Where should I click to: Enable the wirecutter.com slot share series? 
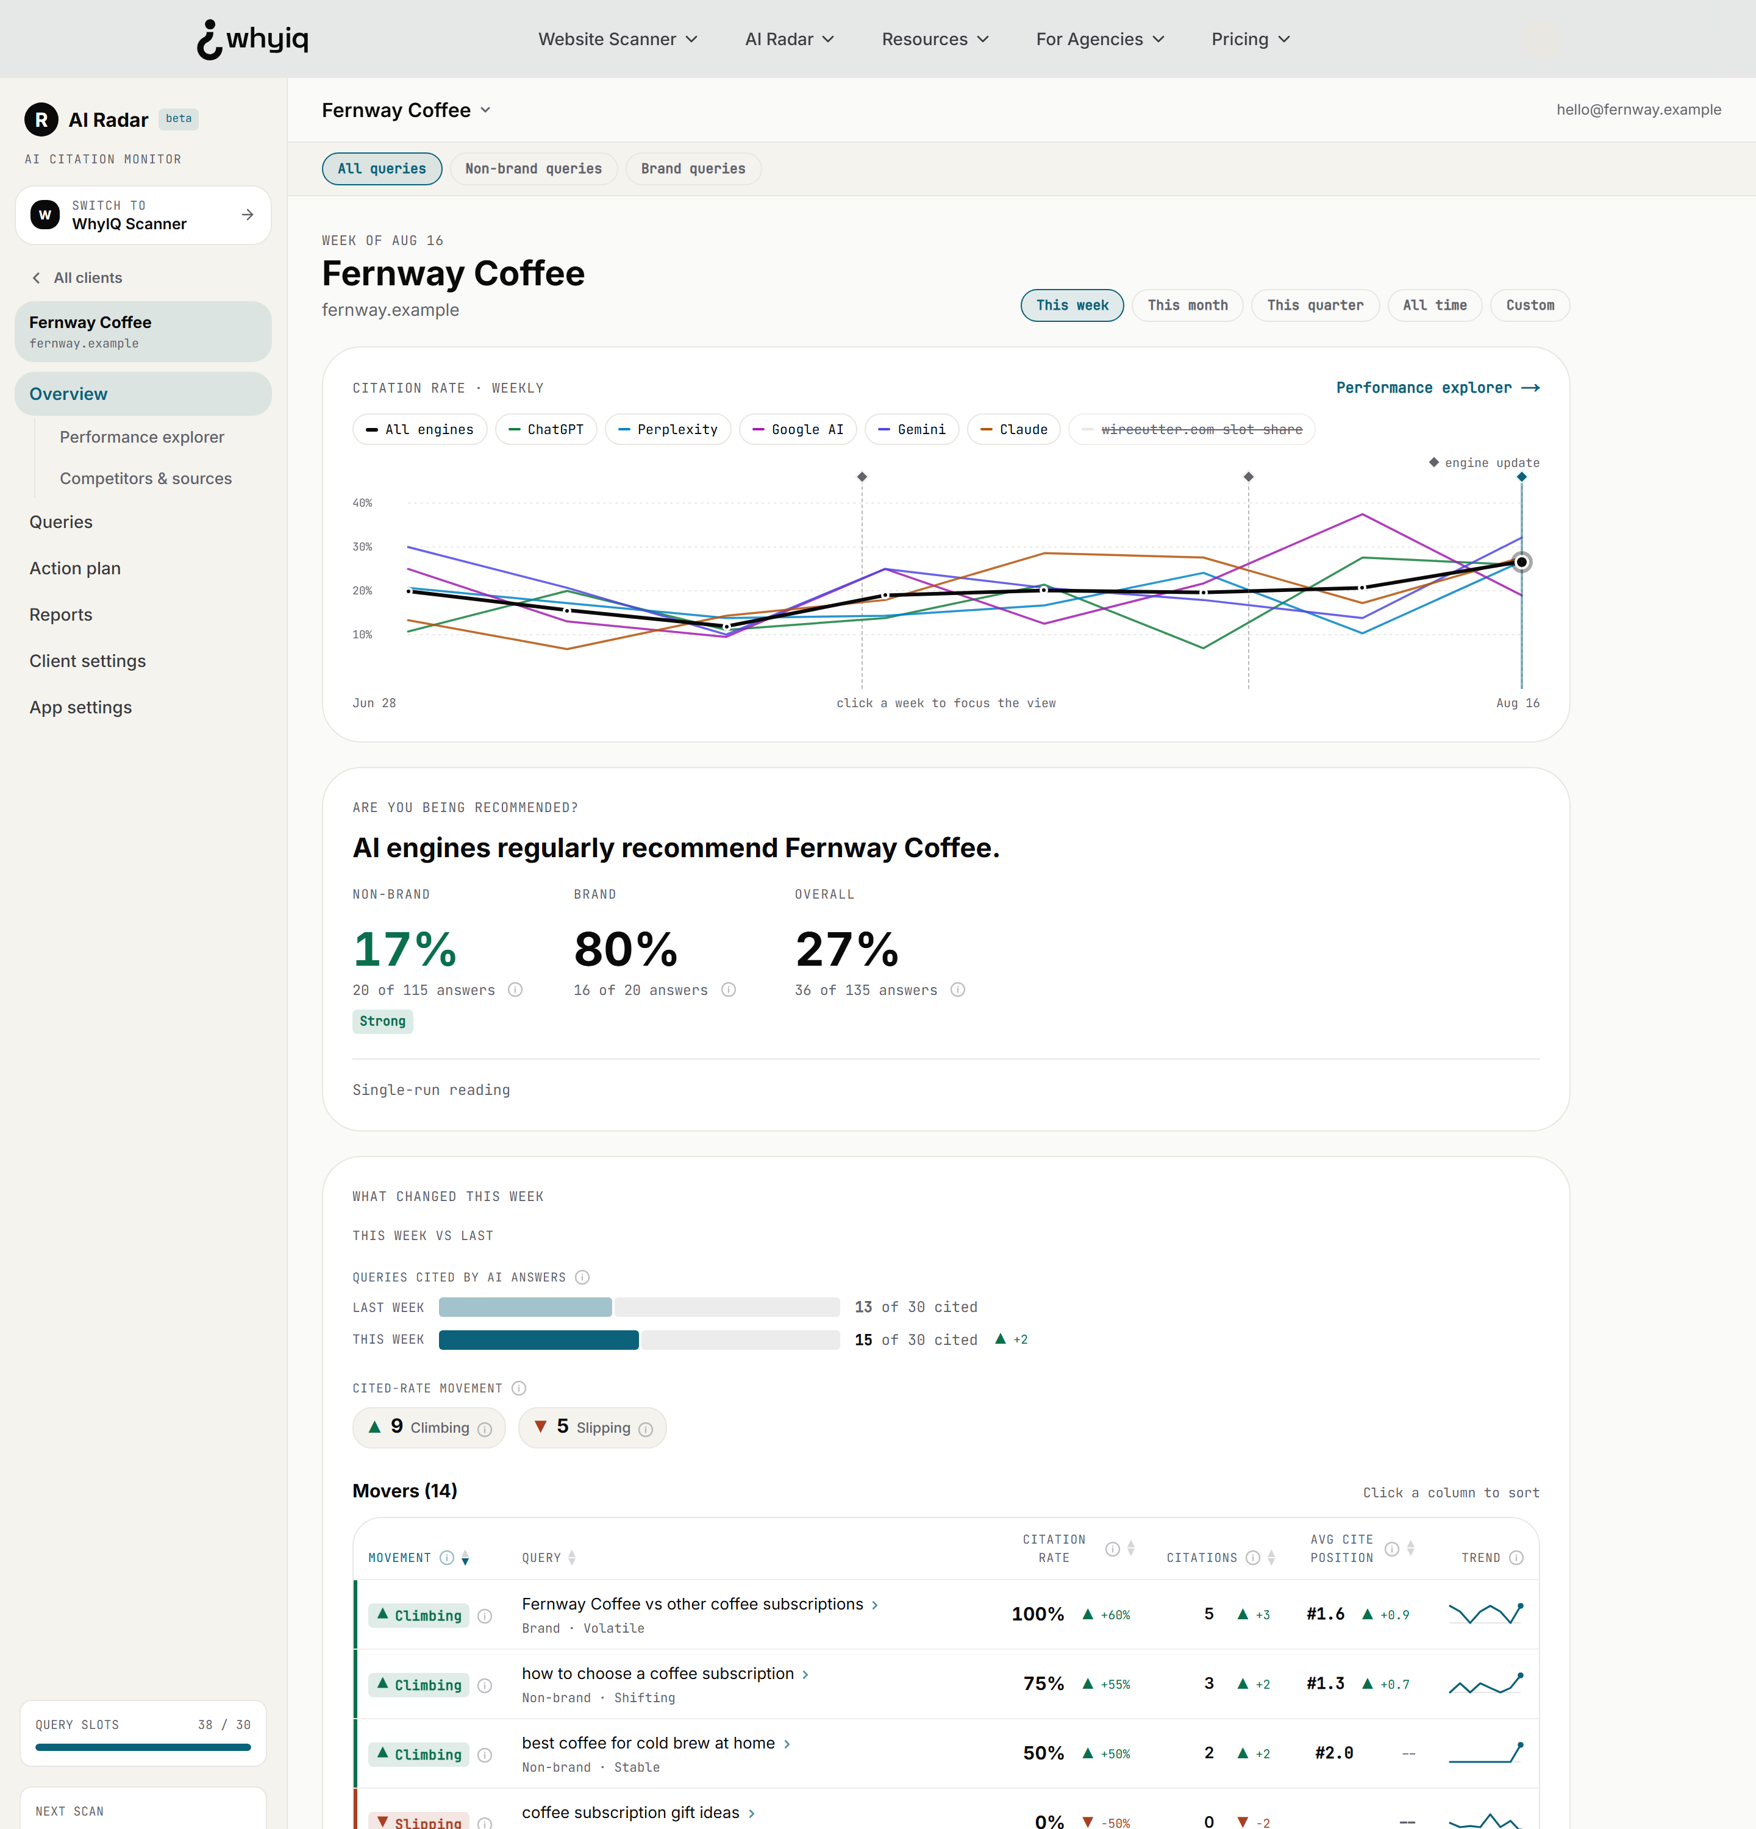(x=1191, y=429)
